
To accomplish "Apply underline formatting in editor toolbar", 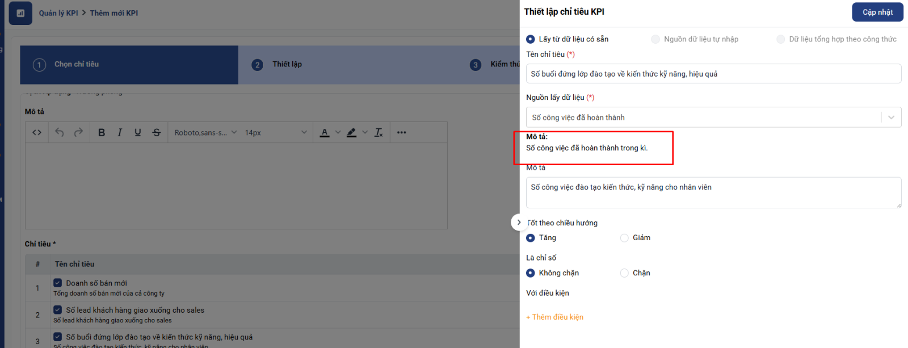I will click(137, 132).
